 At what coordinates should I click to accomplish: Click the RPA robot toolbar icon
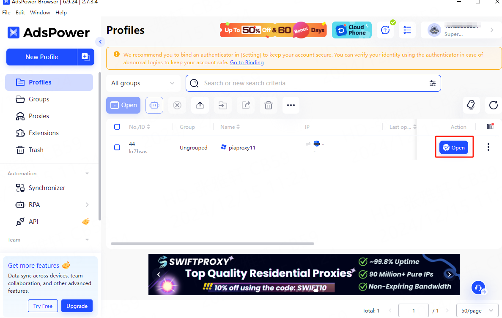point(154,105)
